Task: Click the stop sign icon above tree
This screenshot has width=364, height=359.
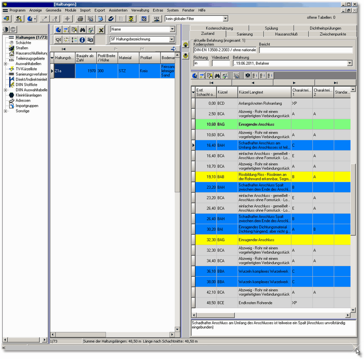Action: pos(14,29)
